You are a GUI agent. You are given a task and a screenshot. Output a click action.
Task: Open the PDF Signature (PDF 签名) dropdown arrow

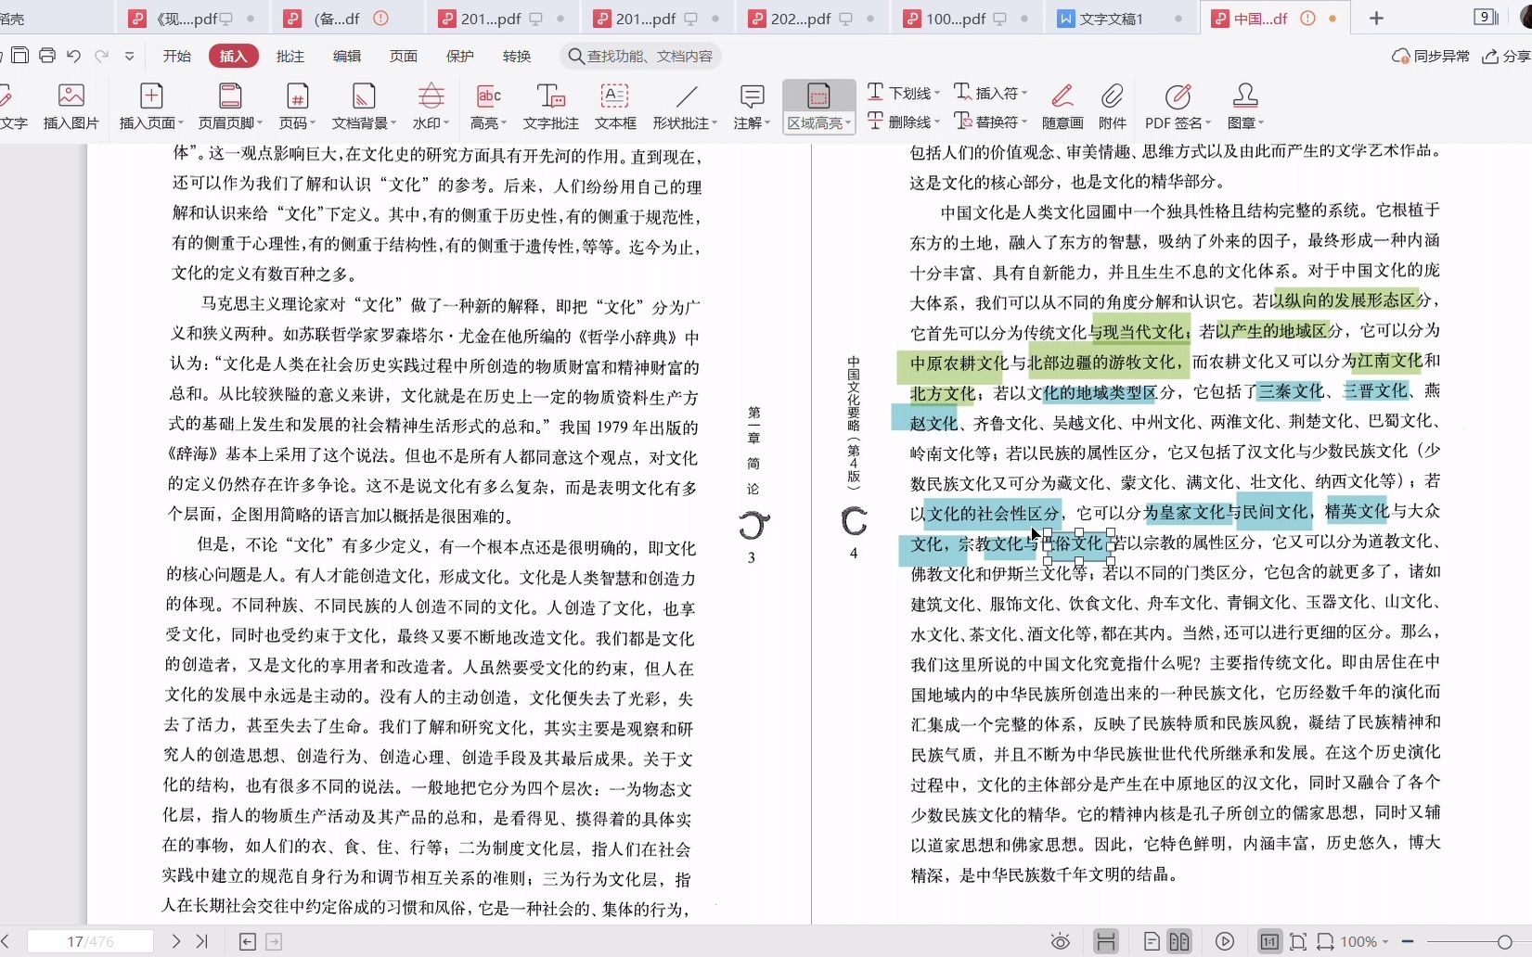click(1208, 123)
